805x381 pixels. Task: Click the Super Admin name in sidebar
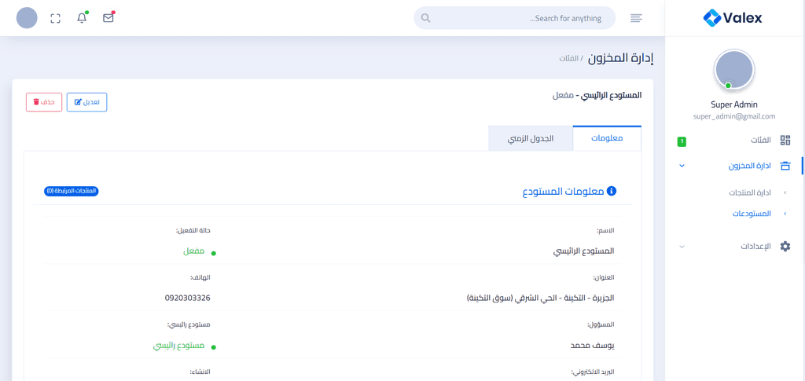pyautogui.click(x=734, y=104)
